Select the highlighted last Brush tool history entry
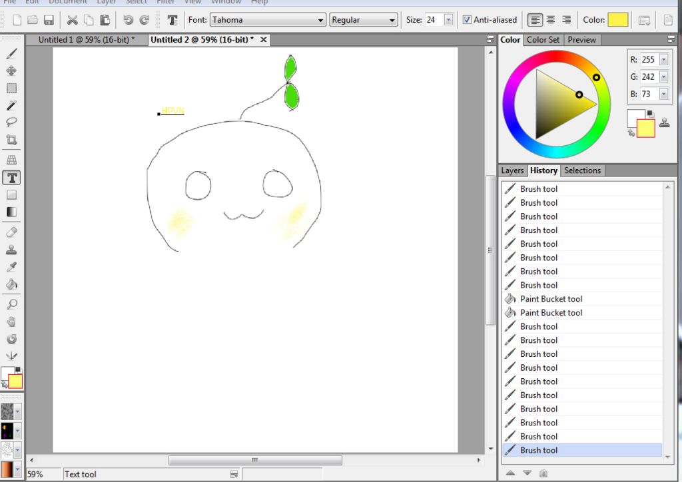682x482 pixels. [x=582, y=450]
